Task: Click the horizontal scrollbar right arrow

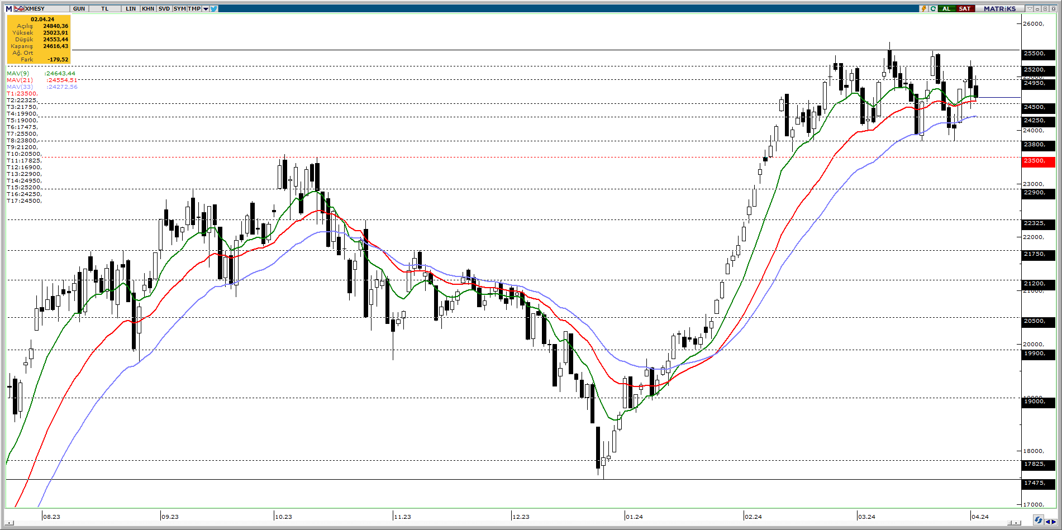Action: (1016, 523)
